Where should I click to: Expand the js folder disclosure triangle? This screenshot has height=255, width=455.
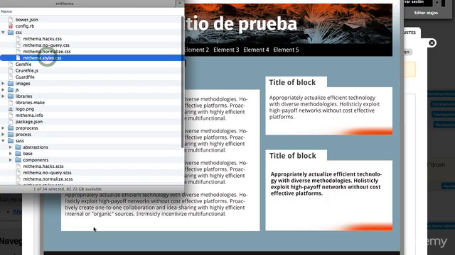coord(3,90)
